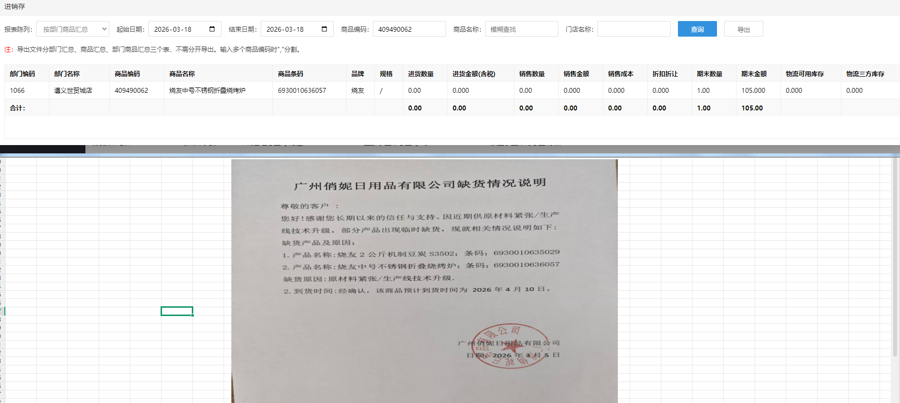Expand the 报表陈列 dropdown
Viewport: 900px width, 403px height.
pyautogui.click(x=73, y=29)
